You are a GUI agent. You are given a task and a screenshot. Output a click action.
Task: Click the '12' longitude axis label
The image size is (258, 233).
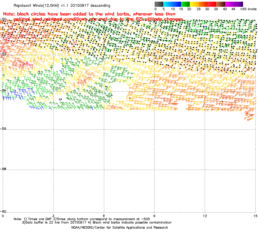pos(205,216)
